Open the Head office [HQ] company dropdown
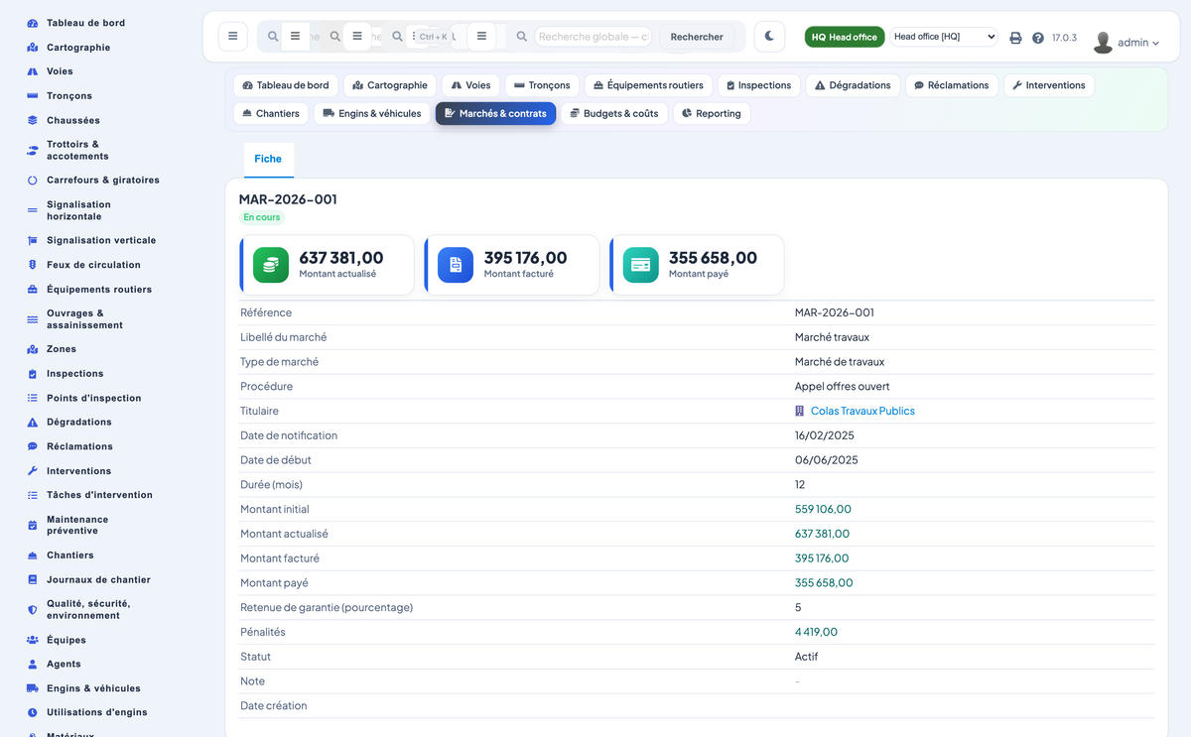The height and width of the screenshot is (737, 1191). [x=943, y=37]
